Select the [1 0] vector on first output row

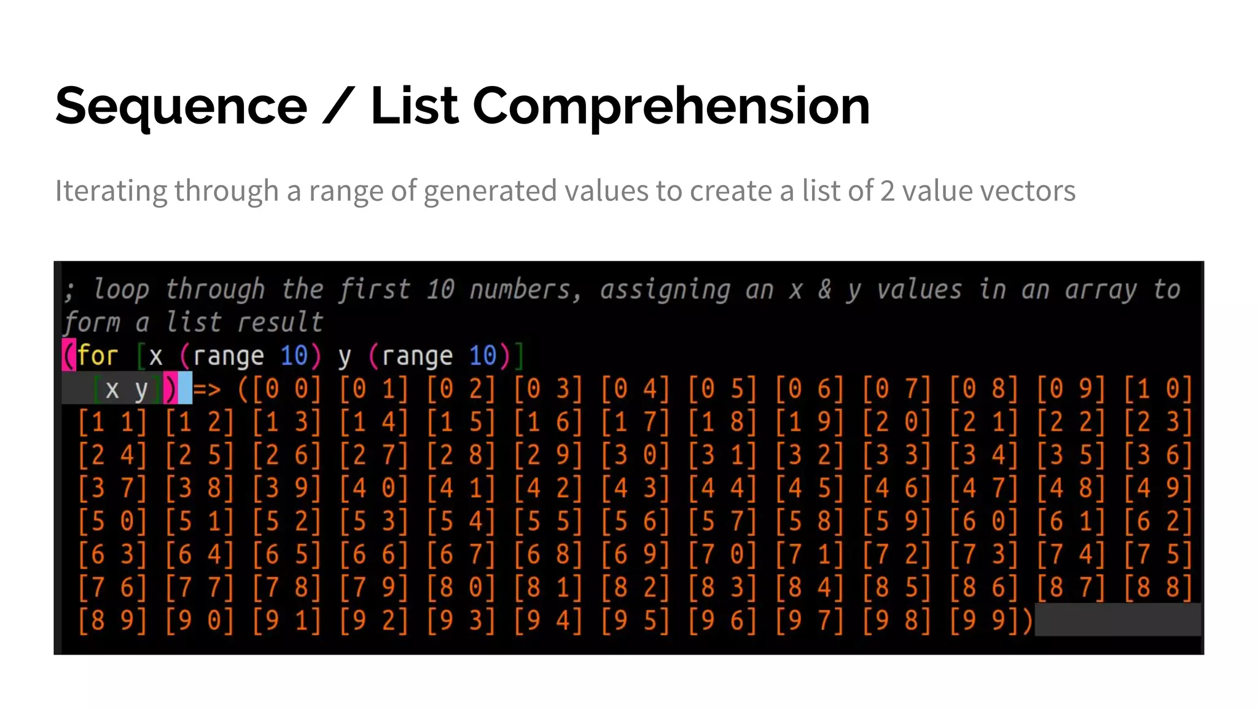tap(1157, 389)
